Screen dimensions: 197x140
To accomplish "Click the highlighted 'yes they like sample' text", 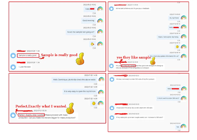I will (x=128, y=66).
